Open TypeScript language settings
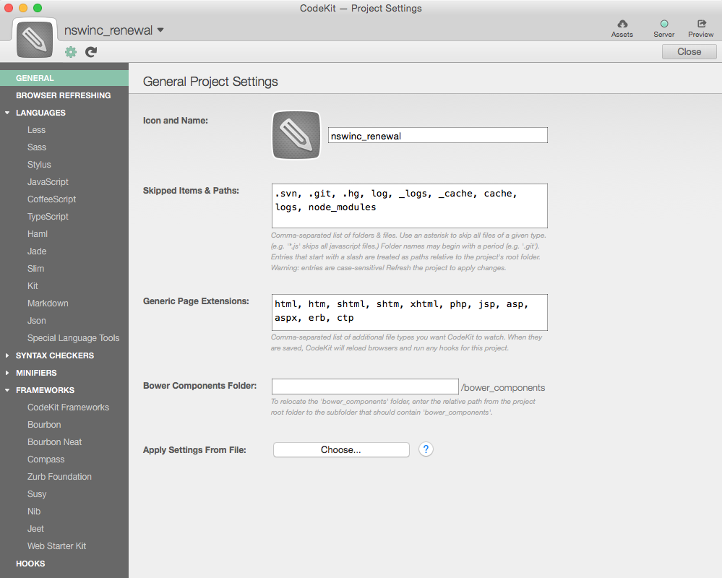The height and width of the screenshot is (578, 722). tap(48, 217)
